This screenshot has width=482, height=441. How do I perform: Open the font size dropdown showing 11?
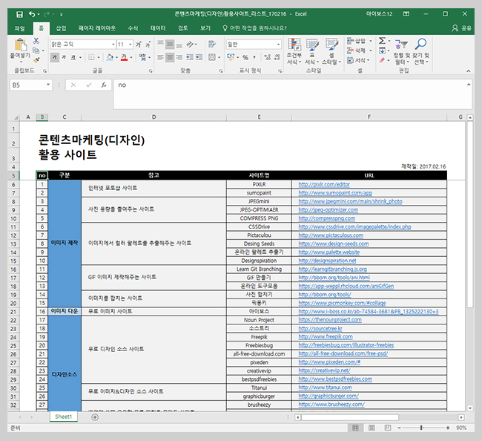tap(131, 45)
